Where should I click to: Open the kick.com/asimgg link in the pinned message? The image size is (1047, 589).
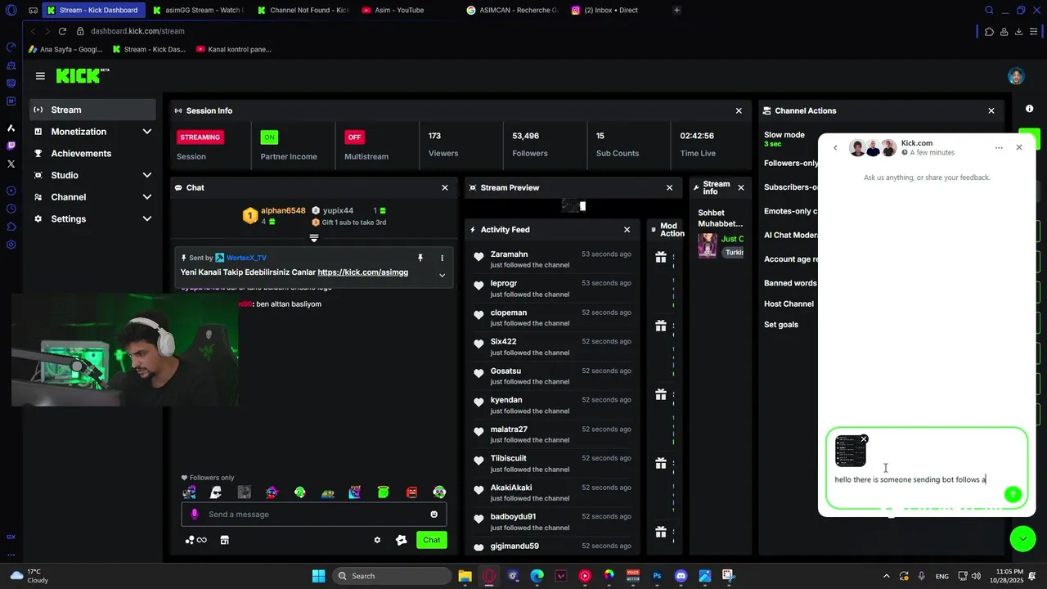(x=362, y=272)
